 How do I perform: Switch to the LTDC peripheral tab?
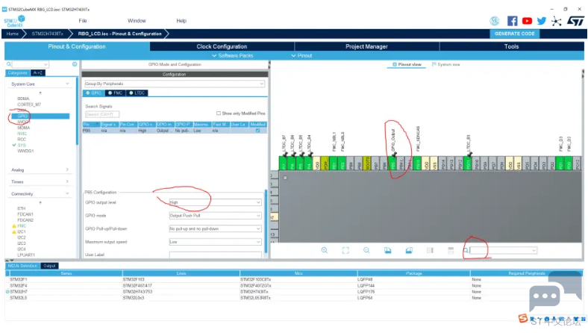click(137, 93)
